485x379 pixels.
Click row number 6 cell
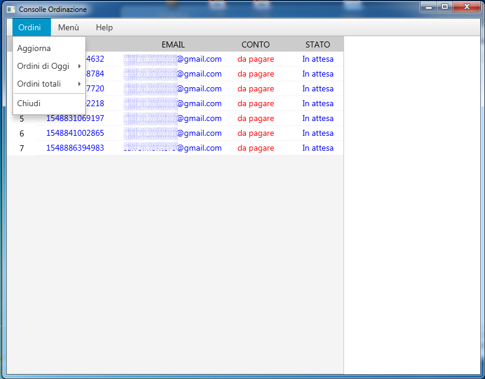22,133
